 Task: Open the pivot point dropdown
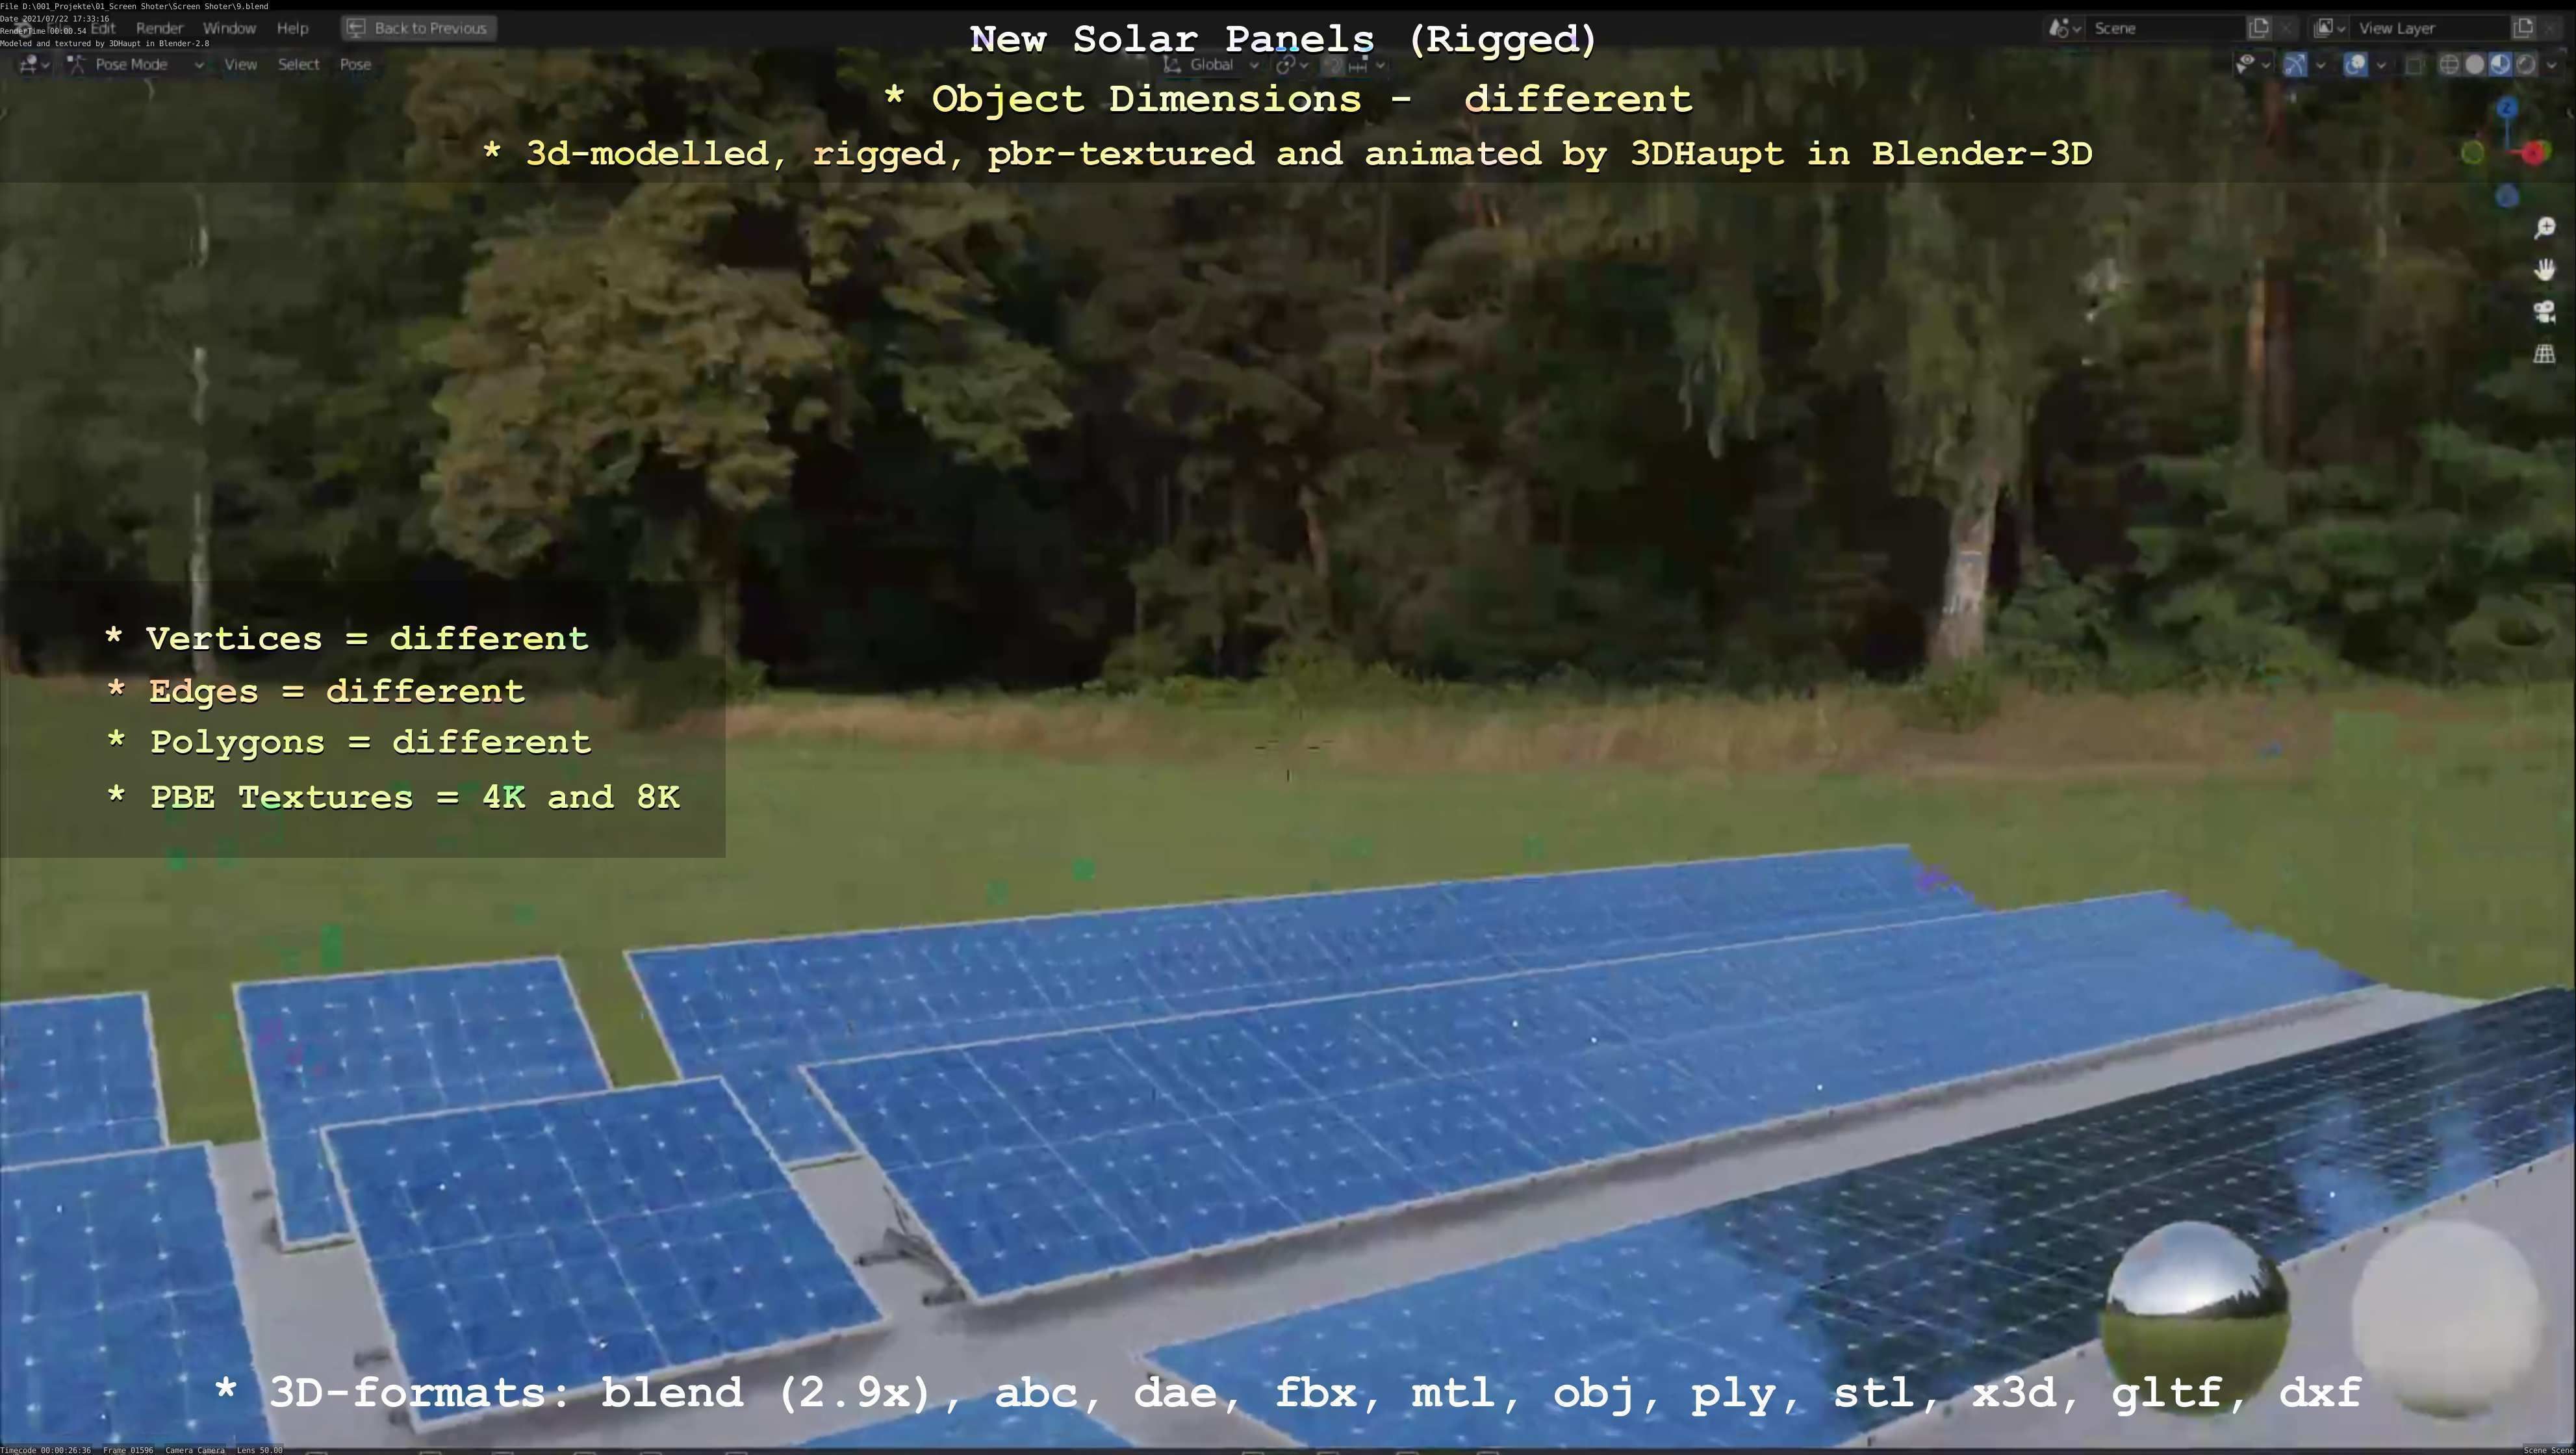(x=1292, y=65)
